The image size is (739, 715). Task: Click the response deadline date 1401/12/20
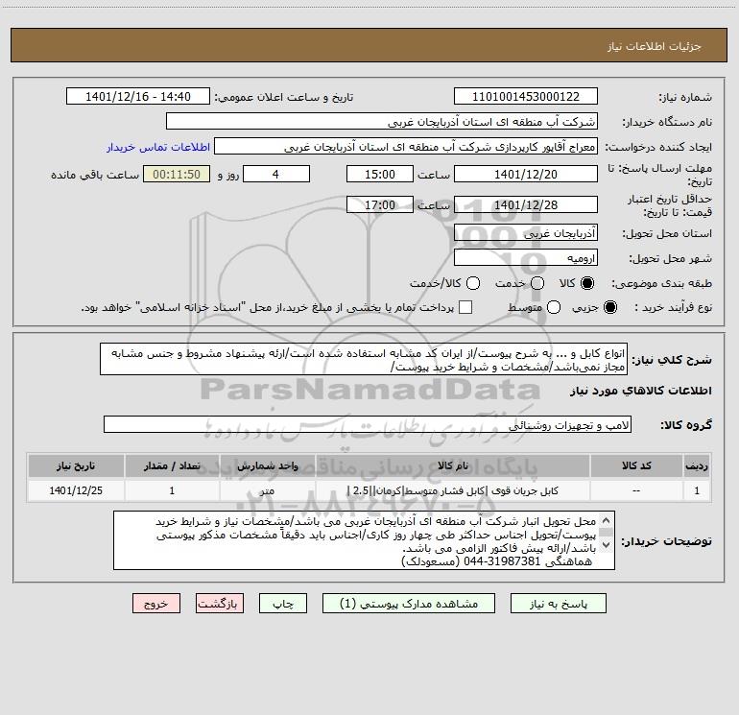click(526, 174)
